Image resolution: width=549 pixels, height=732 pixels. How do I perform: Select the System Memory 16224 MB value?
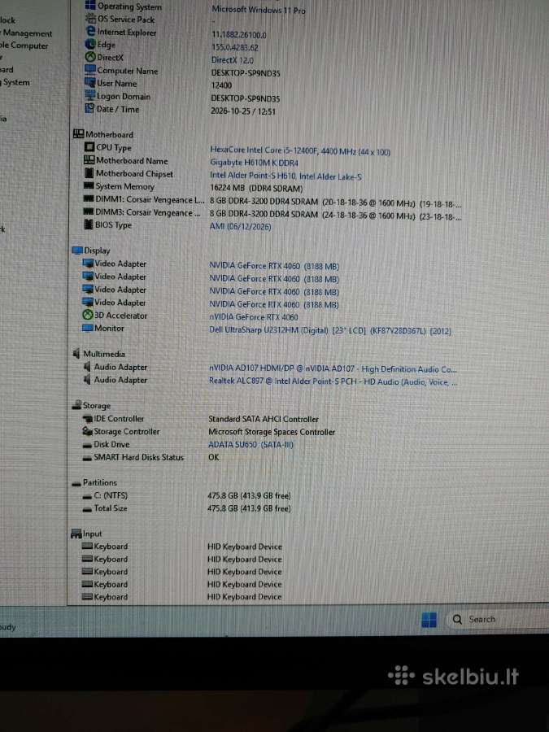pyautogui.click(x=256, y=189)
